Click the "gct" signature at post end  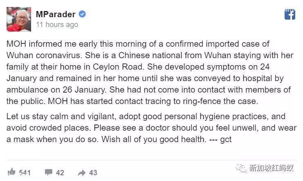226,139
